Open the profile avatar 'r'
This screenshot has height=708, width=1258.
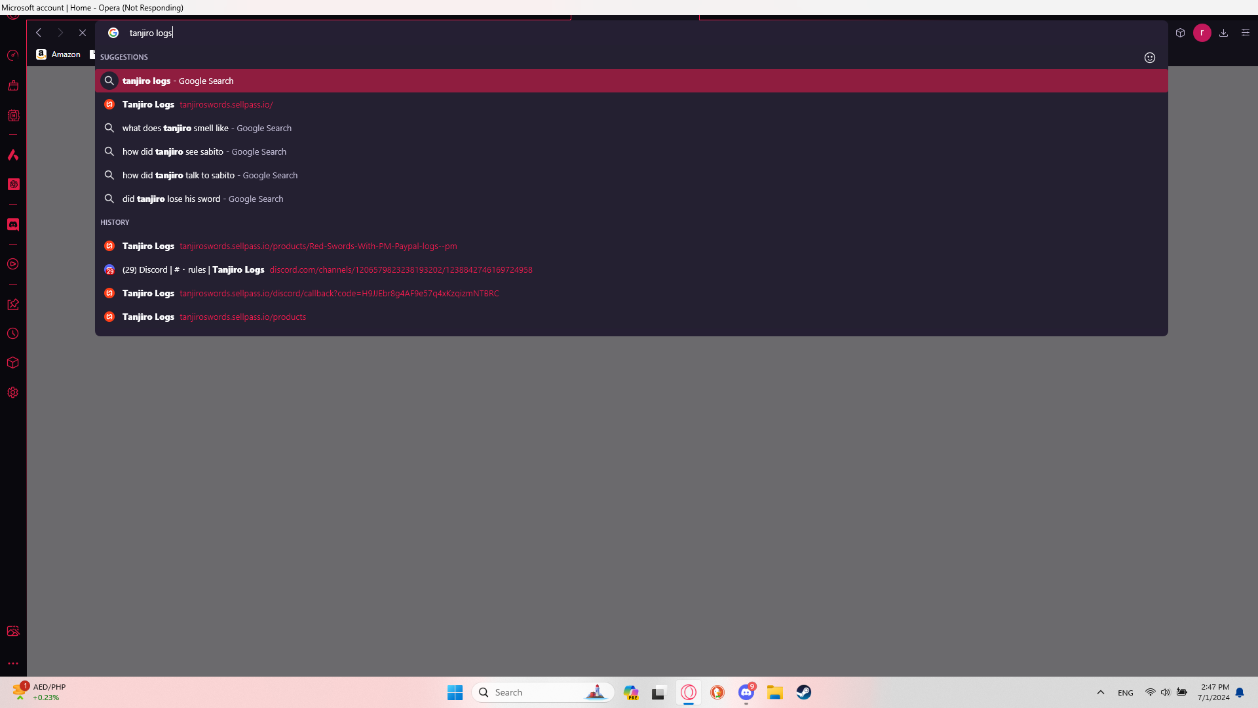coord(1202,33)
